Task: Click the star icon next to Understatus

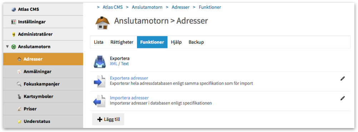Action: 19,122
